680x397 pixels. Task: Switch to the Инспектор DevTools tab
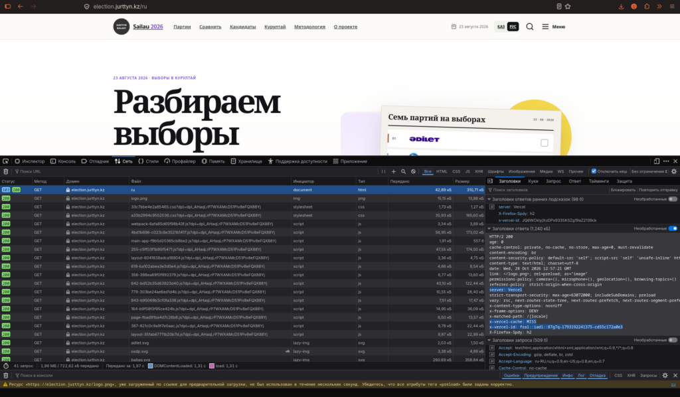click(x=30, y=161)
